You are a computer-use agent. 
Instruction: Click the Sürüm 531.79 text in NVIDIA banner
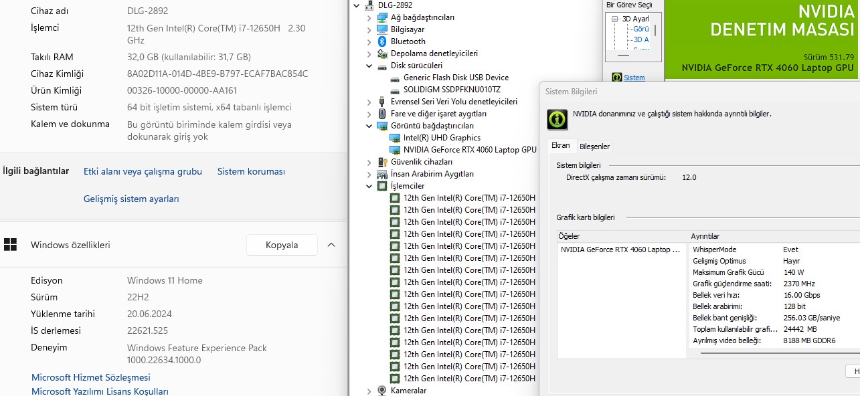[829, 57]
